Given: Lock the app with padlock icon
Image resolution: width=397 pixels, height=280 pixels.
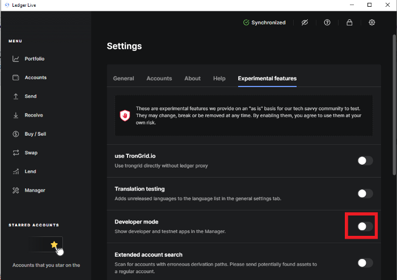Looking at the screenshot, I should (349, 23).
